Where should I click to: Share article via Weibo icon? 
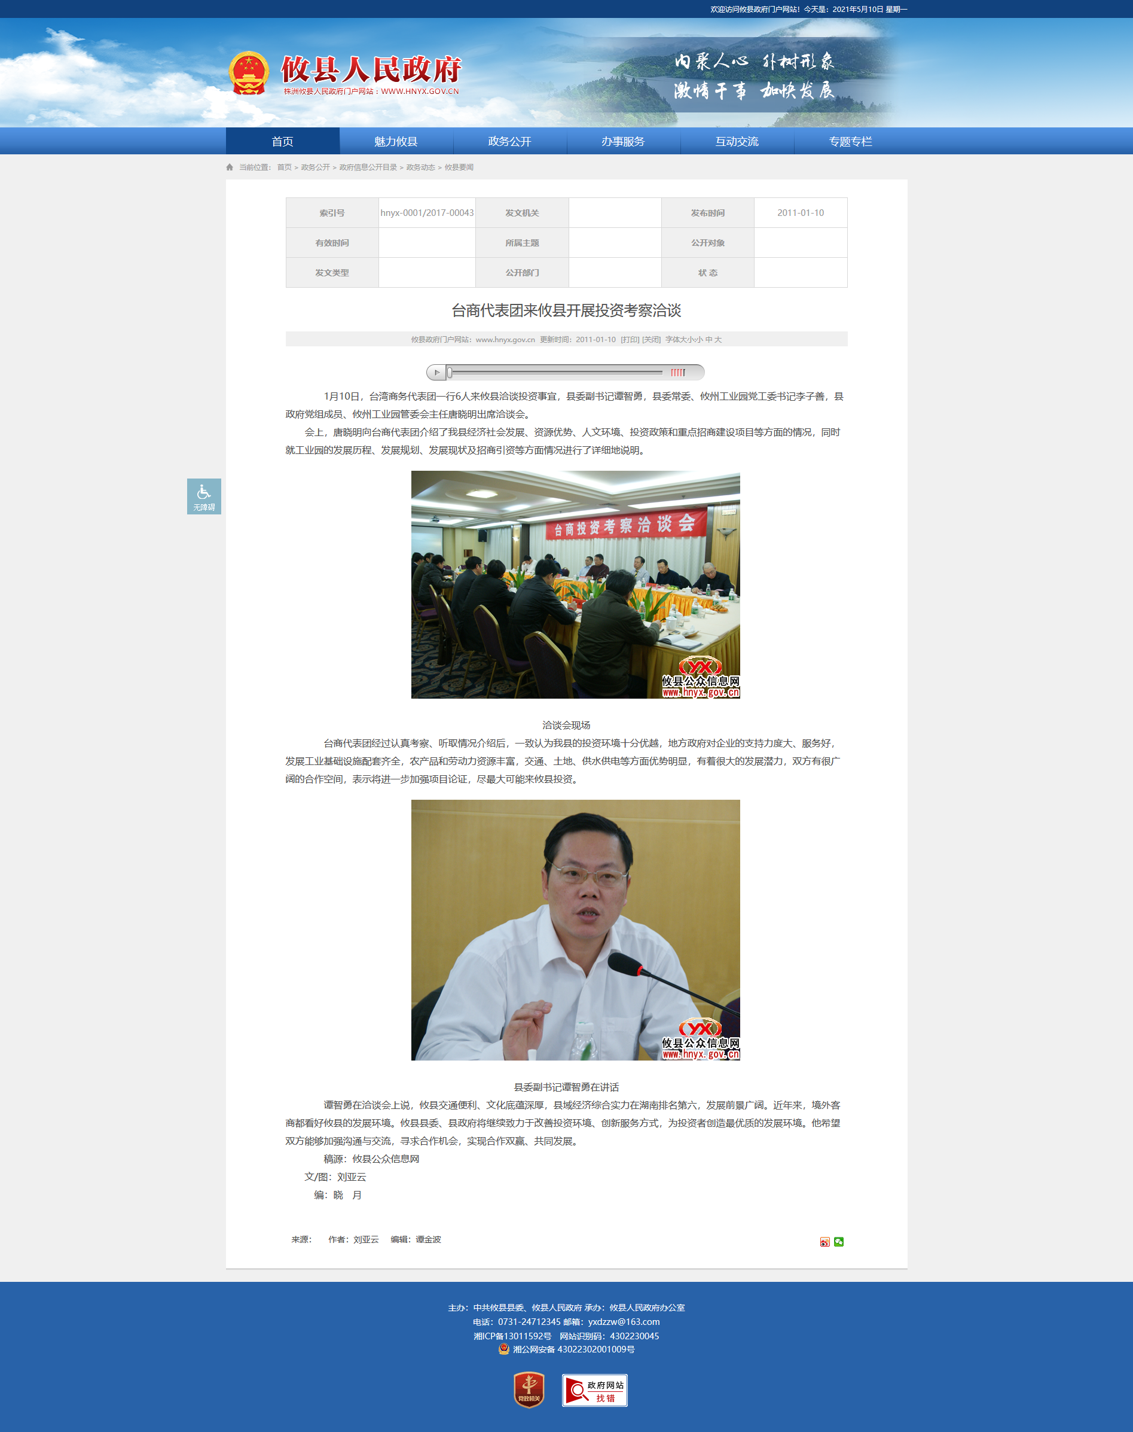click(x=824, y=1242)
